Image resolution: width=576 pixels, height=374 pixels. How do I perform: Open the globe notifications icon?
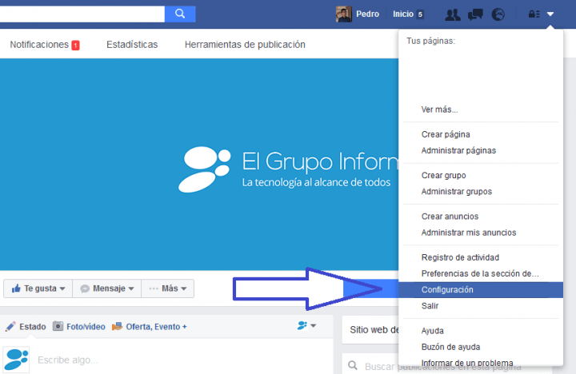tap(498, 14)
